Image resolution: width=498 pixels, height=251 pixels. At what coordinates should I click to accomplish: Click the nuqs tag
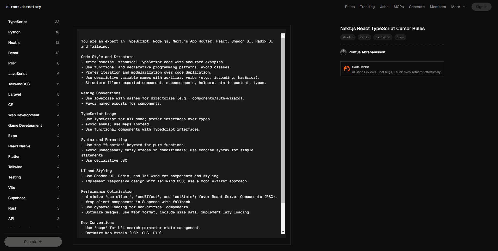[x=400, y=37]
